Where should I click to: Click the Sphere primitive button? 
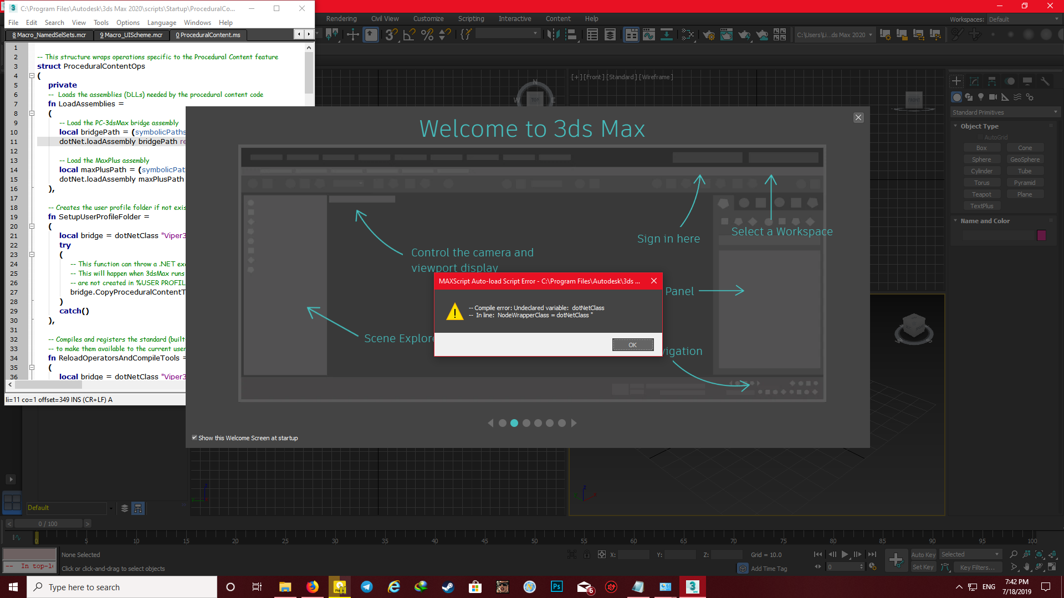click(x=981, y=159)
